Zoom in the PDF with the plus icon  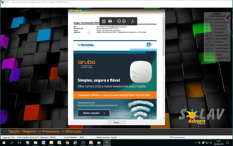point(124,21)
